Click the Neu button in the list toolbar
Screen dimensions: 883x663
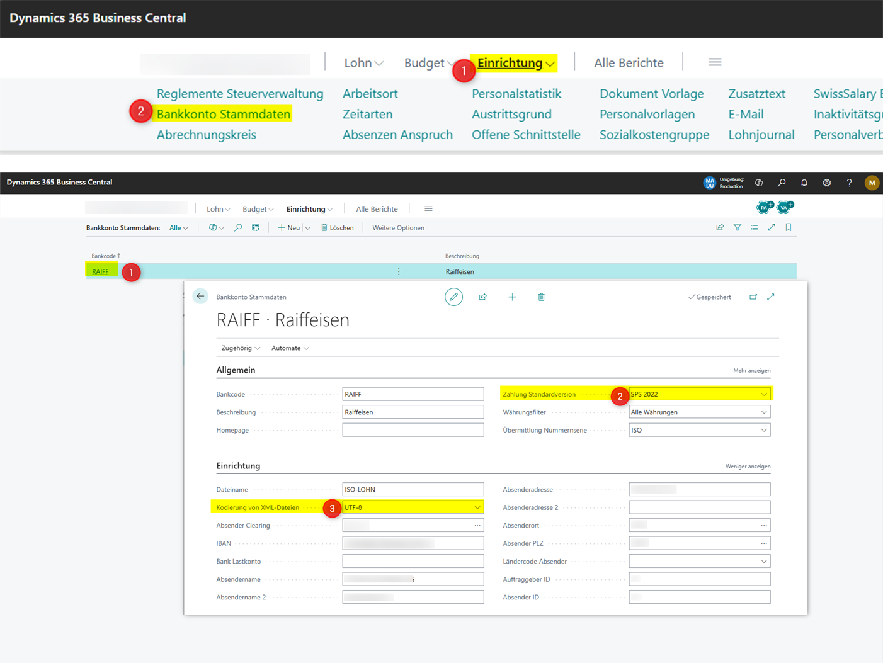(x=289, y=228)
